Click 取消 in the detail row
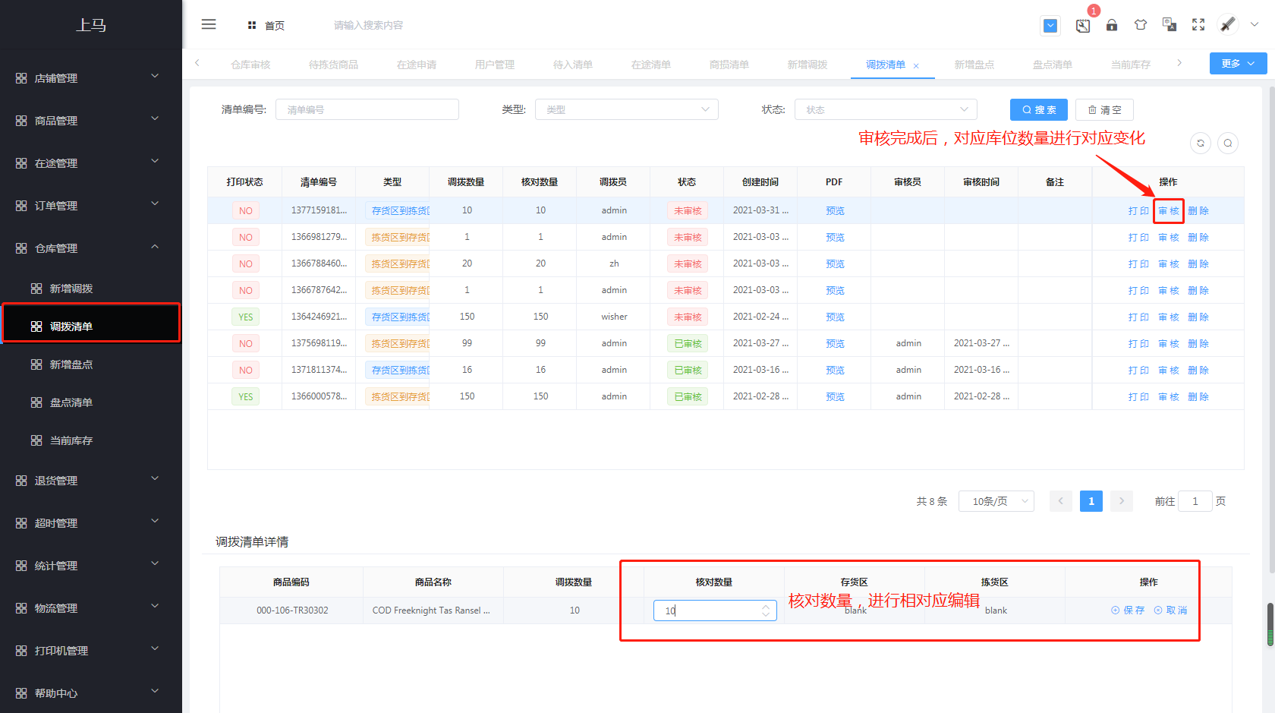The height and width of the screenshot is (713, 1275). (x=1170, y=610)
